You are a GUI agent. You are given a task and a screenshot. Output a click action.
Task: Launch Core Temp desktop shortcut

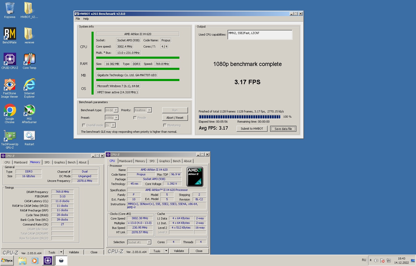[29, 61]
